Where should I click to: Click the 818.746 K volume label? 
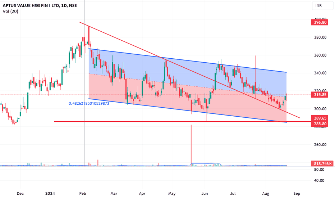pyautogui.click(x=322, y=163)
